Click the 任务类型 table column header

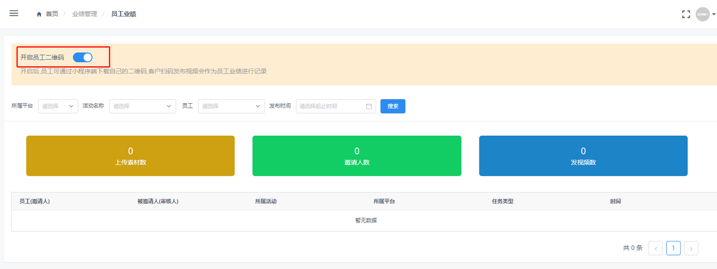pos(502,201)
